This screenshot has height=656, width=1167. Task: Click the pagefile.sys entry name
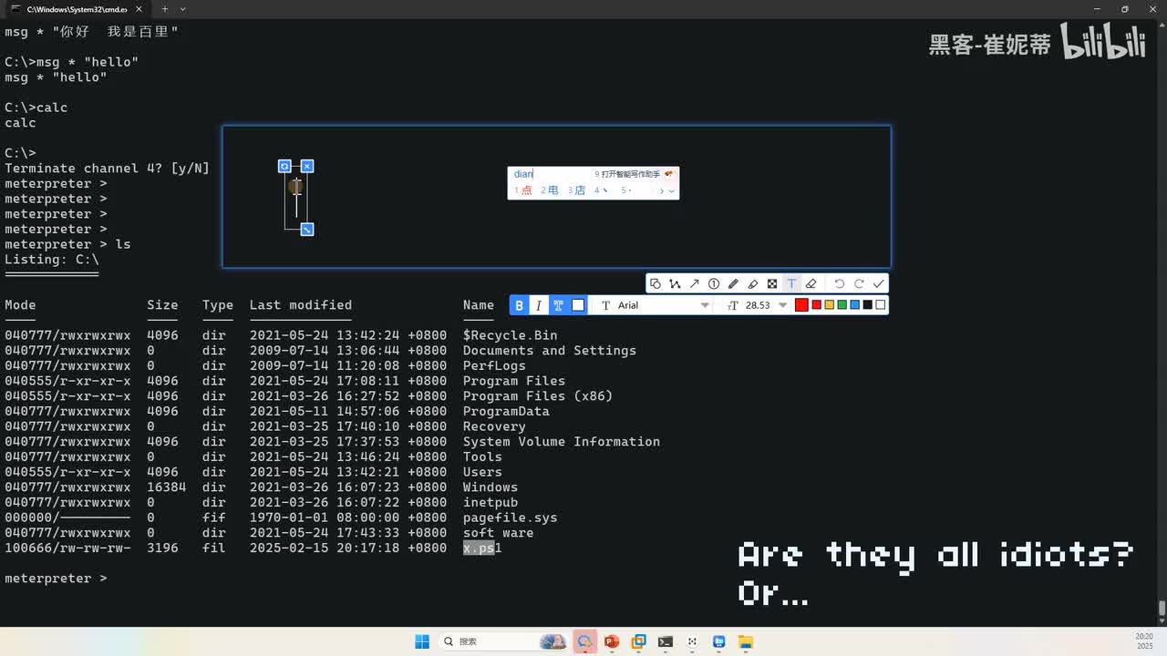(x=510, y=518)
